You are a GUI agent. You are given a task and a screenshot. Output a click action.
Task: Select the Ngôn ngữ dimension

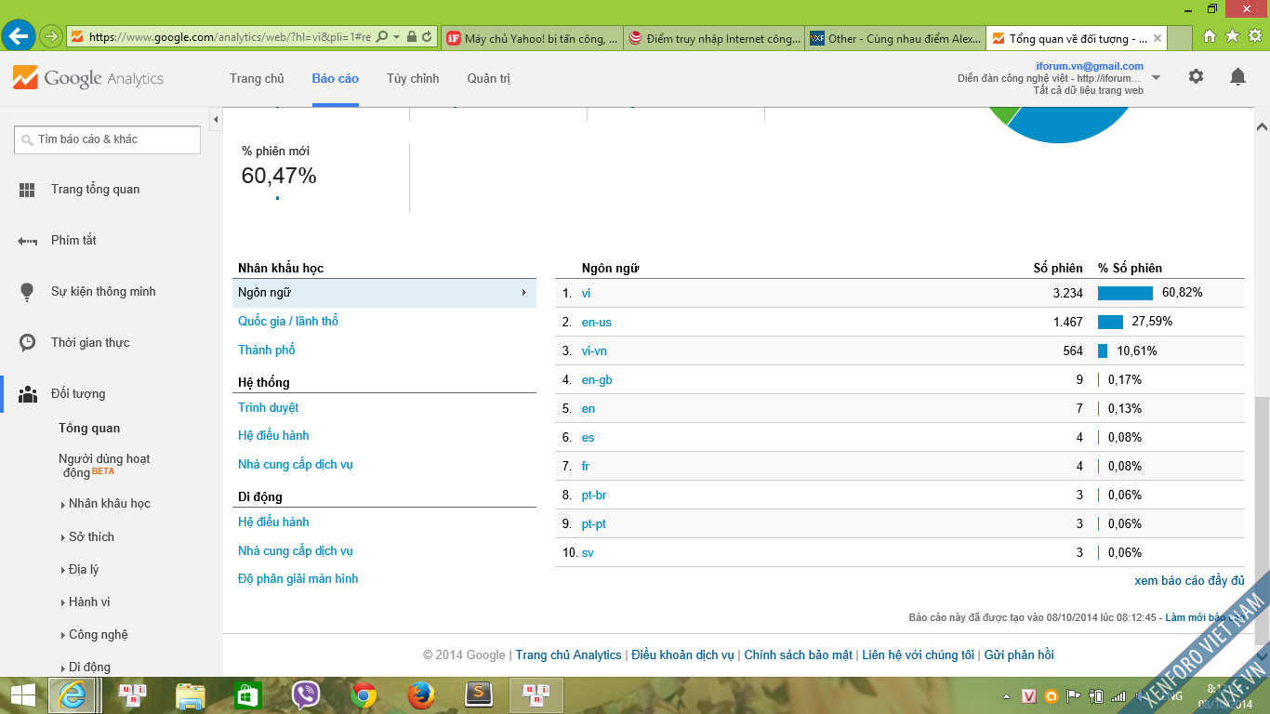pos(384,293)
